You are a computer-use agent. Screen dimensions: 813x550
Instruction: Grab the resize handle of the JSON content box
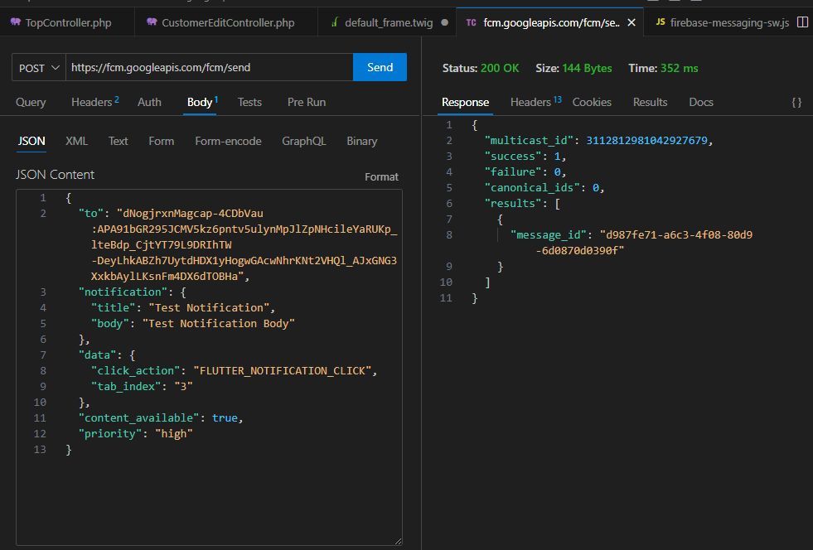(398, 541)
